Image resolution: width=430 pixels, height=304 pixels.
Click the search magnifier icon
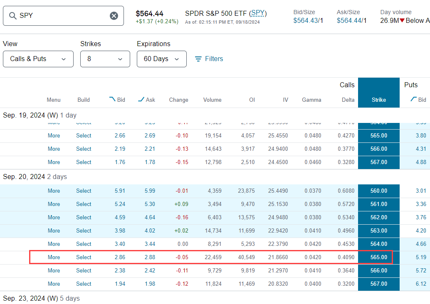[x=12, y=16]
